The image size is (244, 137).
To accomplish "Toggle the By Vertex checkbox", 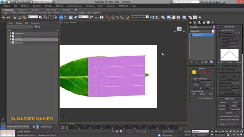I will (x=192, y=76).
